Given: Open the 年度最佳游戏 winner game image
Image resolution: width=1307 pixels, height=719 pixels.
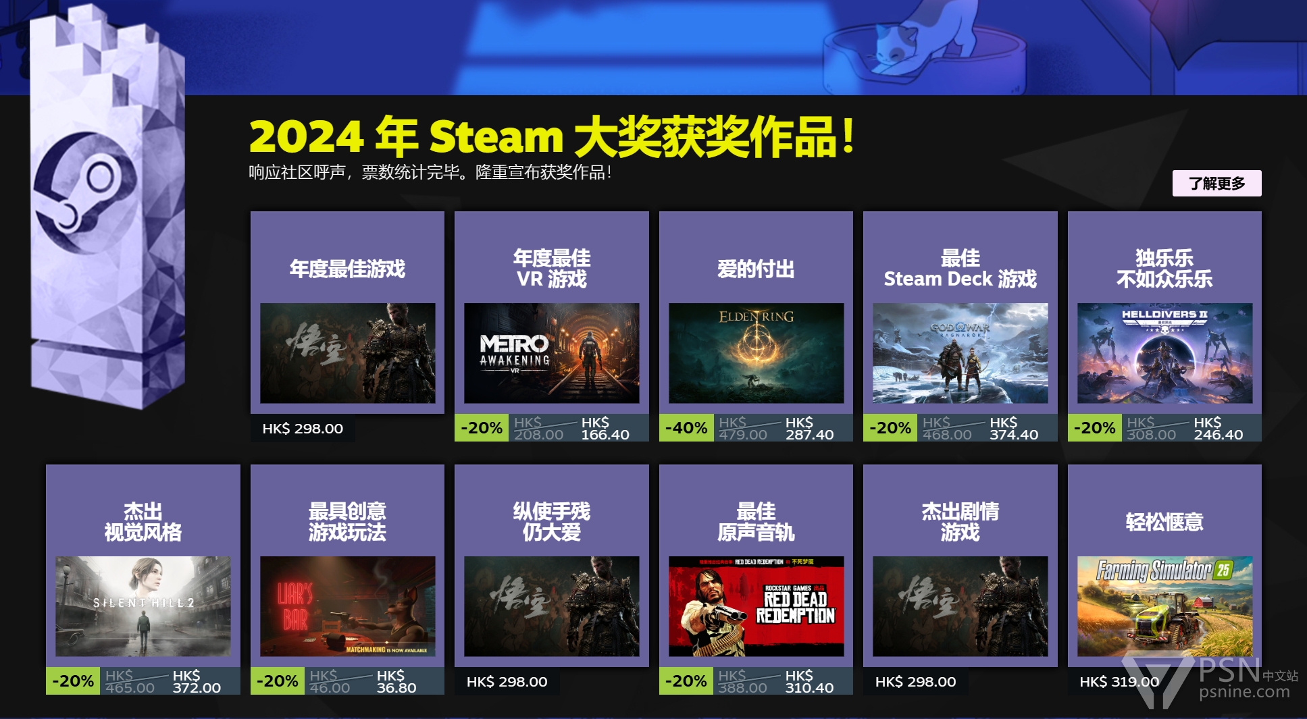Looking at the screenshot, I should click(347, 353).
